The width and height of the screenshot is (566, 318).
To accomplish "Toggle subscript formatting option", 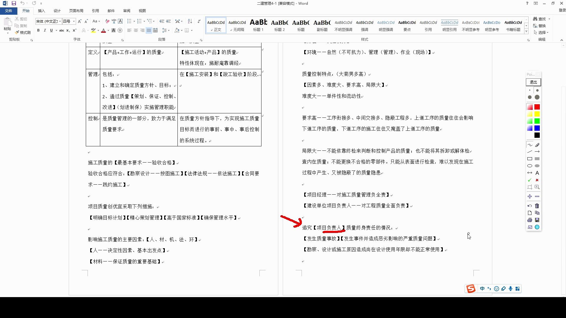I will pyautogui.click(x=69, y=31).
